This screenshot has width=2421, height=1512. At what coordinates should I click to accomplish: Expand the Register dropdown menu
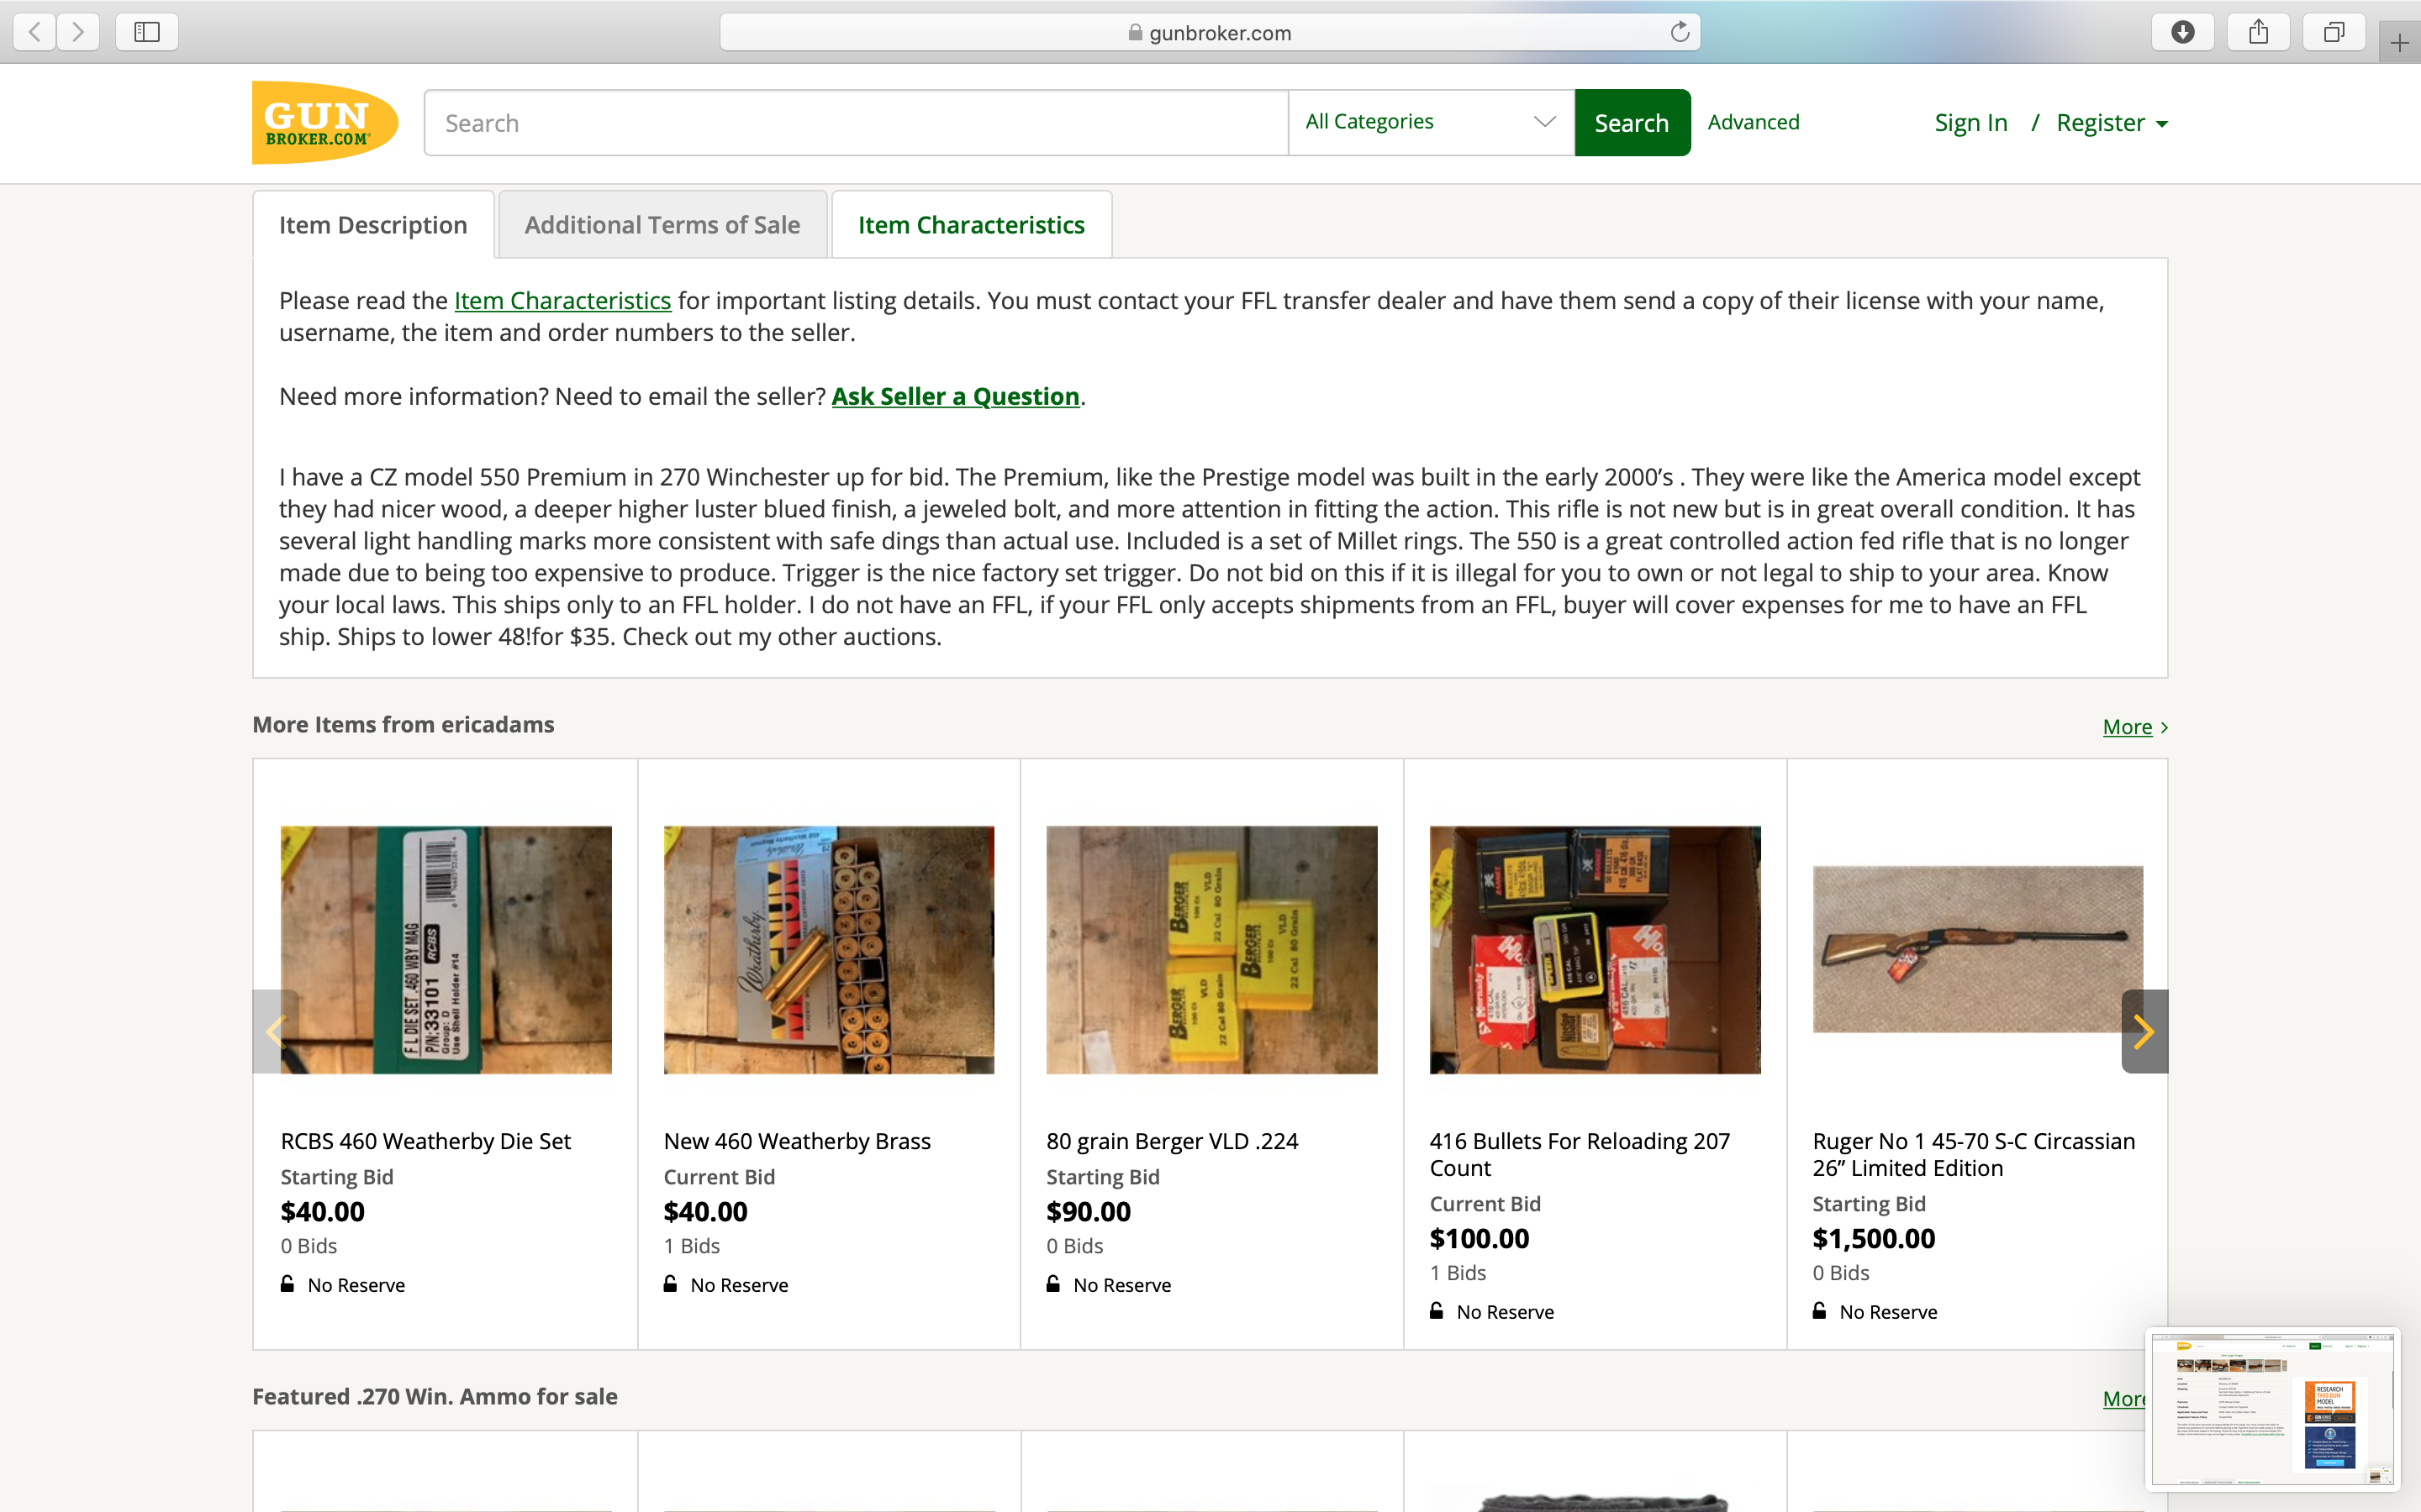tap(2112, 122)
